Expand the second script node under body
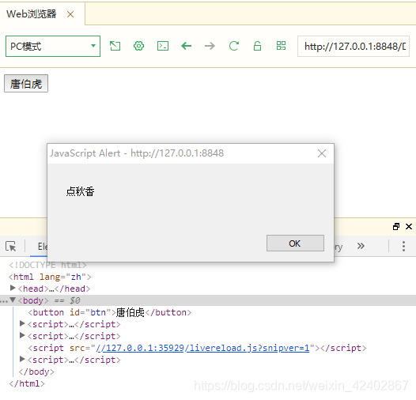This screenshot has height=400, width=416. 23,335
